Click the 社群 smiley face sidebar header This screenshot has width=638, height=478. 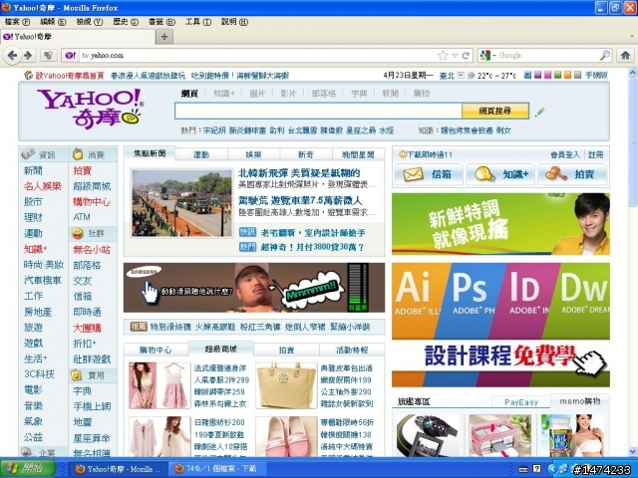tap(93, 233)
